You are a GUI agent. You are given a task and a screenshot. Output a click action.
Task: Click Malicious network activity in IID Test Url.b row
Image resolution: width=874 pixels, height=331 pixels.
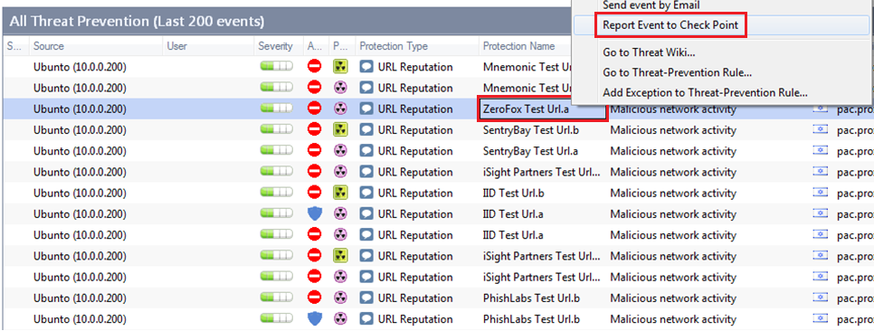click(x=673, y=194)
